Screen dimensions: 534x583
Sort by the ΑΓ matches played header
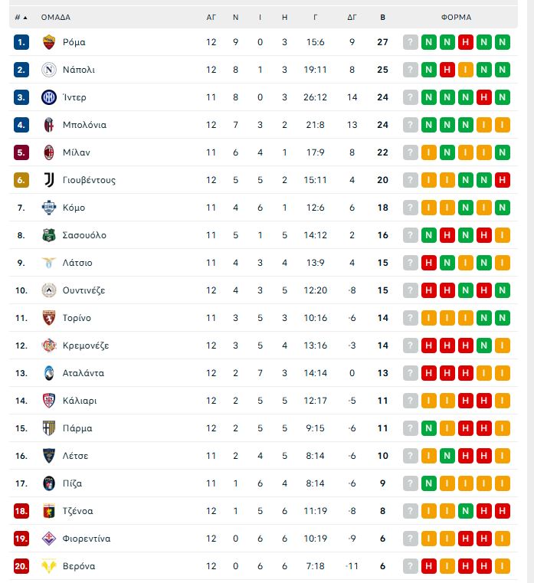[x=211, y=17]
